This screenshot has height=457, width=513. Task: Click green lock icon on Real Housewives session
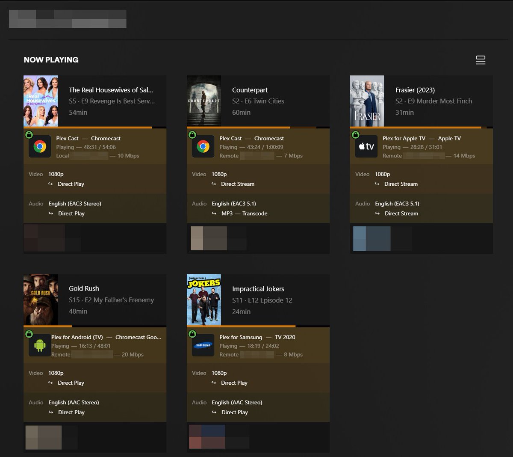(29, 135)
